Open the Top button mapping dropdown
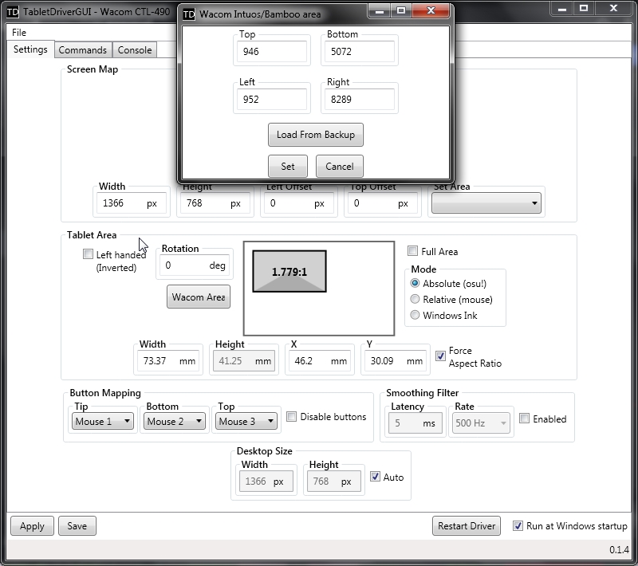Image resolution: width=638 pixels, height=566 pixels. click(x=246, y=421)
